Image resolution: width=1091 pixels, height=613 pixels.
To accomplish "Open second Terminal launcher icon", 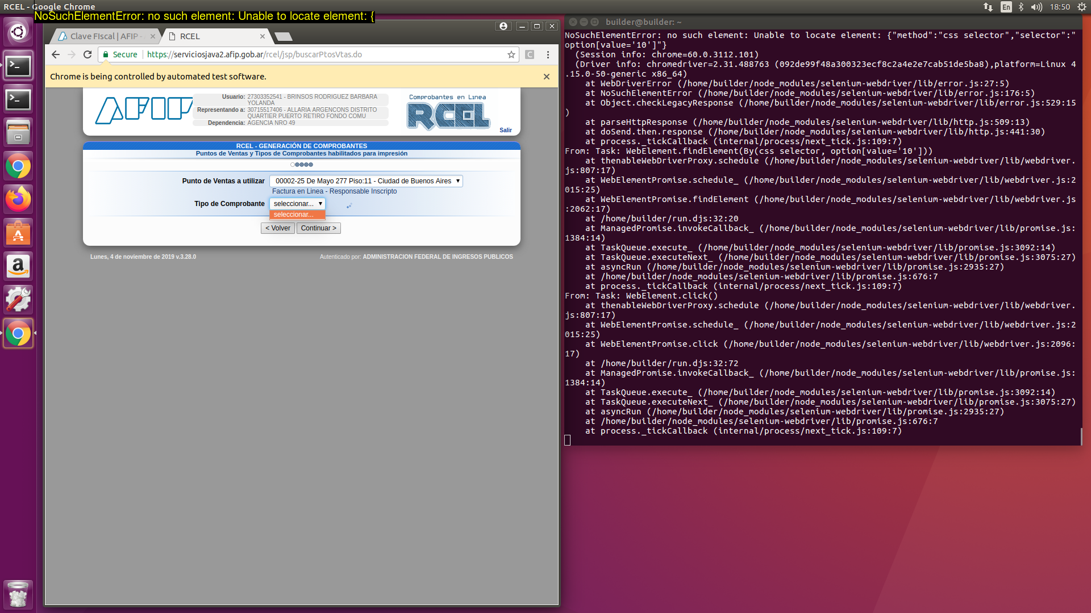I will 18,100.
